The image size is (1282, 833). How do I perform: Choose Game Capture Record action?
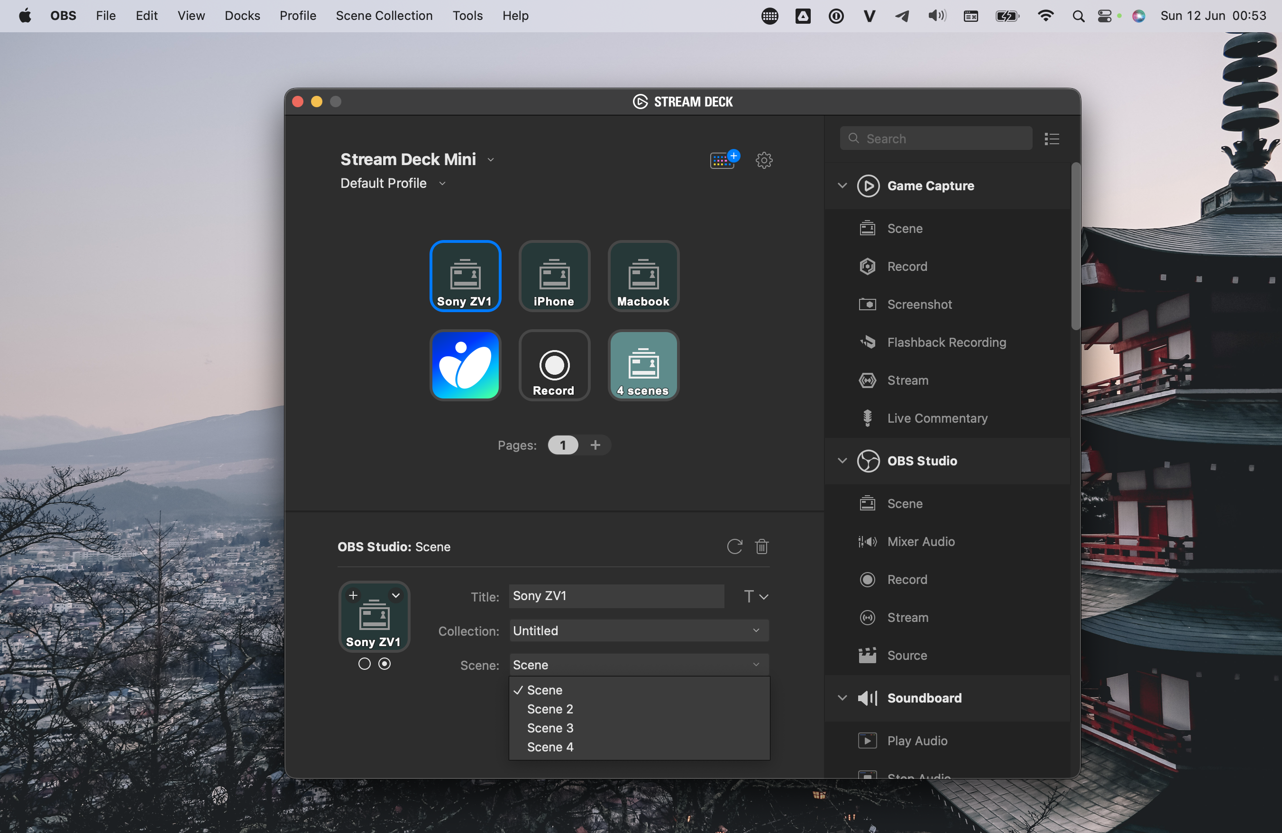click(x=947, y=266)
